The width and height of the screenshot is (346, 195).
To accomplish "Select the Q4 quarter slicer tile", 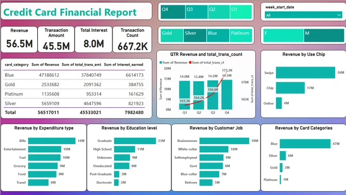I will coord(173,12).
